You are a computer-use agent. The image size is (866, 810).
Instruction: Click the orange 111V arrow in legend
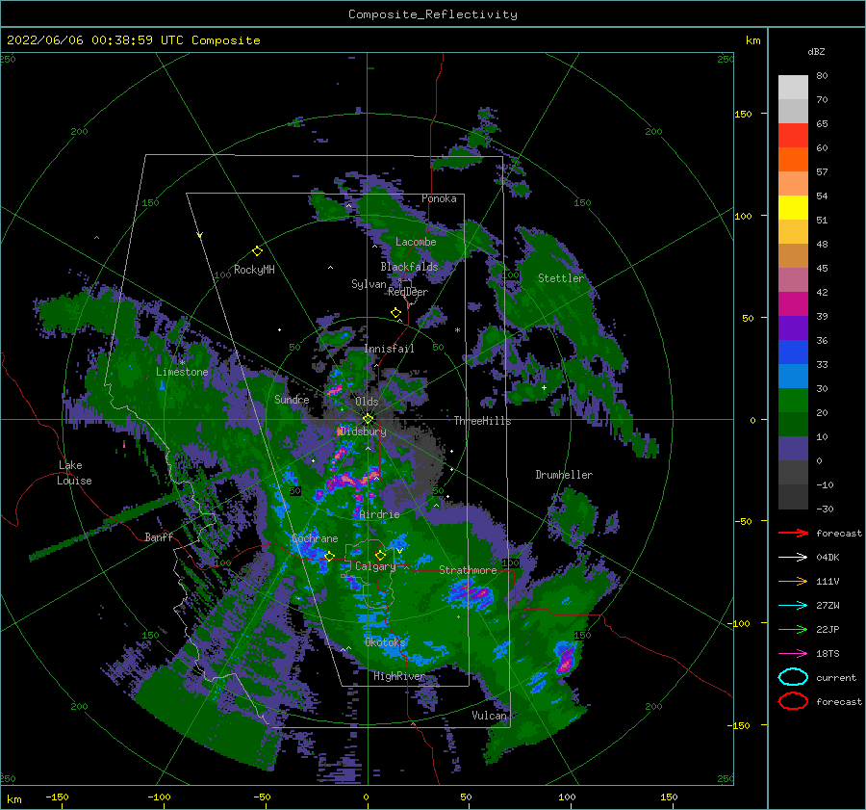[x=793, y=581]
